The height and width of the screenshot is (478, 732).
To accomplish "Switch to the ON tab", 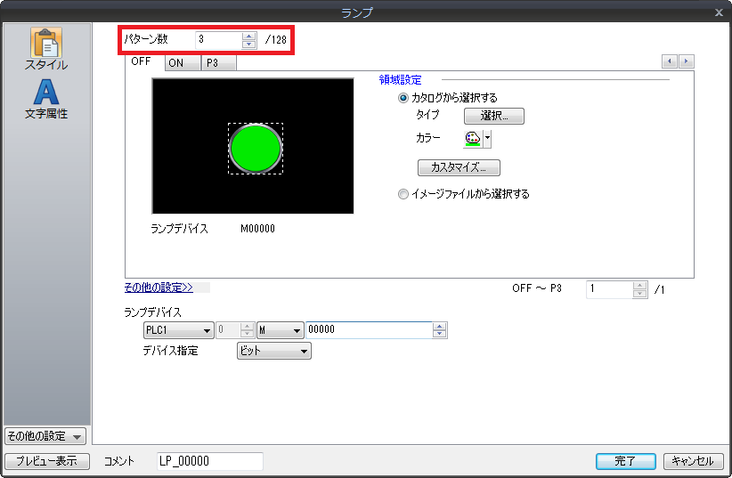I will (x=175, y=63).
